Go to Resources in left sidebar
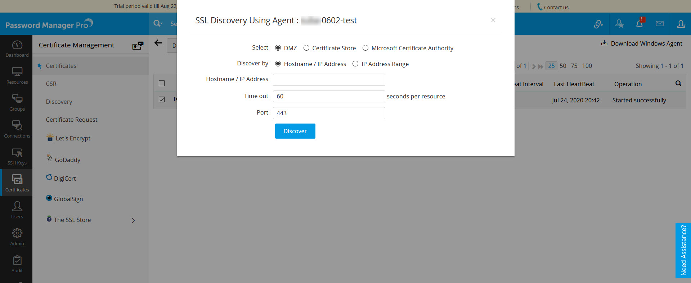 [17, 75]
